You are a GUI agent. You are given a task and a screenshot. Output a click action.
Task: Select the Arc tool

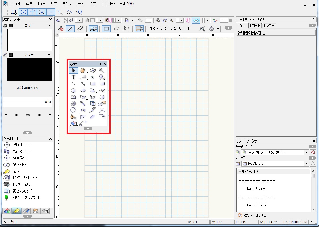92,90
